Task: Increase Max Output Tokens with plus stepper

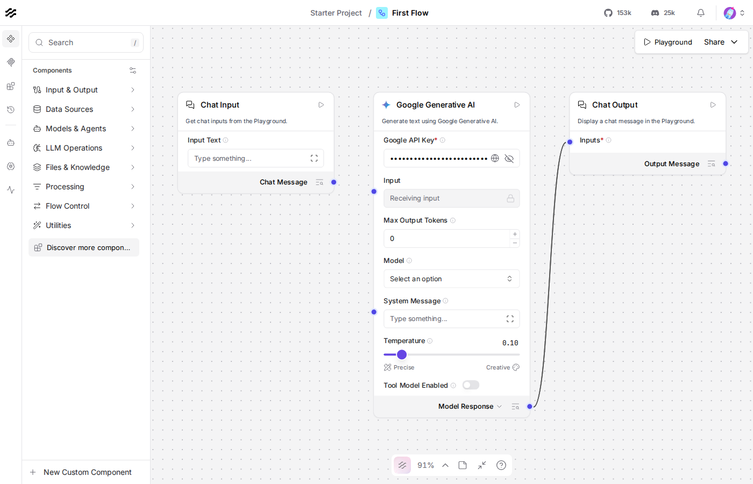Action: click(515, 234)
